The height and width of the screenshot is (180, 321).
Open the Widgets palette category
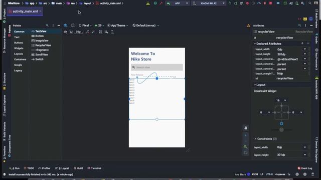click(19, 48)
